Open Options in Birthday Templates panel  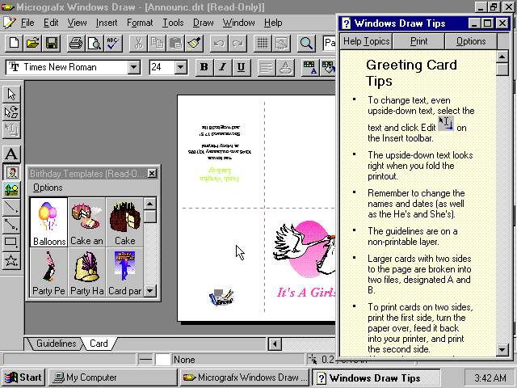48,188
